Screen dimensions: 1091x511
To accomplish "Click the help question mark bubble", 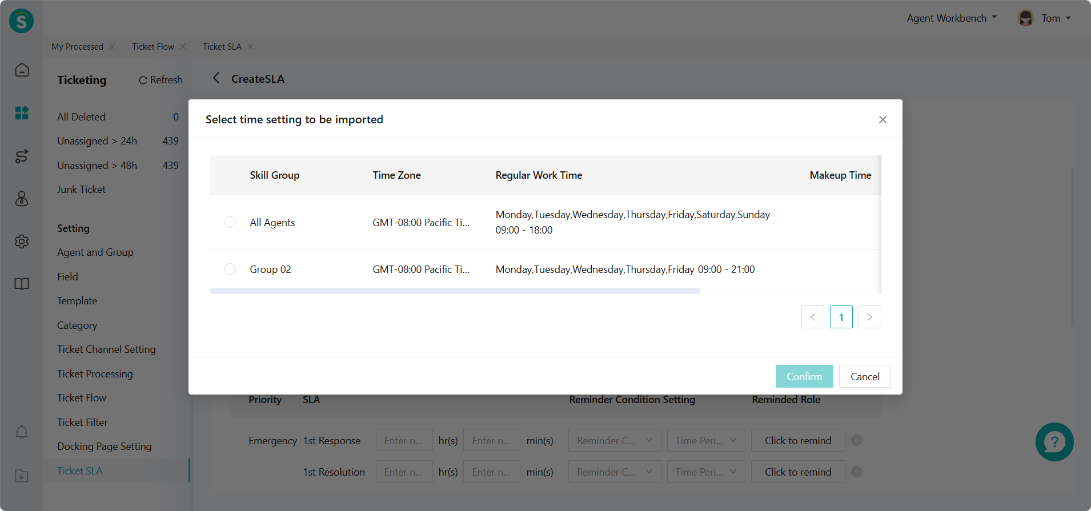I will point(1054,442).
